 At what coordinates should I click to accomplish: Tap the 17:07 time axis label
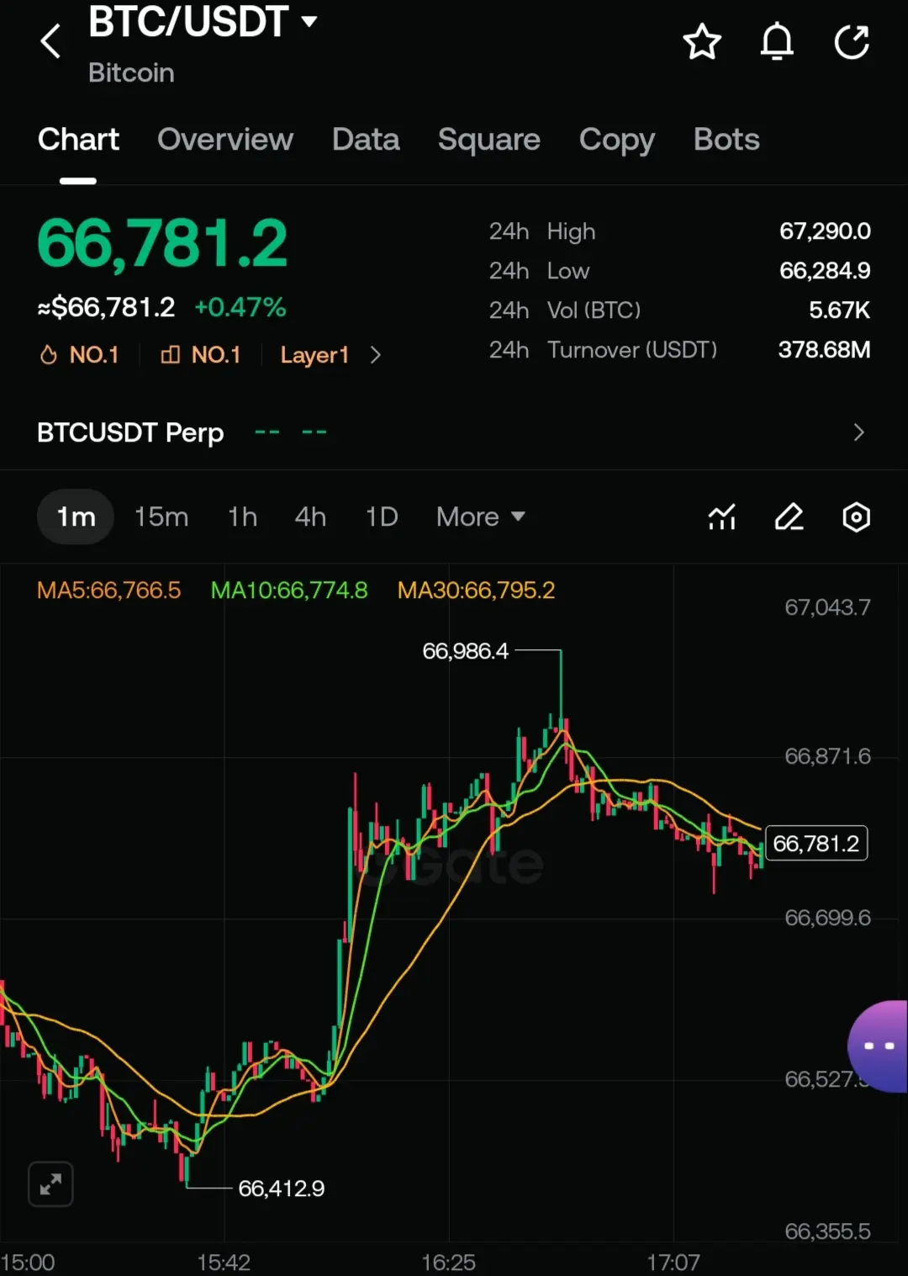pos(673,1263)
